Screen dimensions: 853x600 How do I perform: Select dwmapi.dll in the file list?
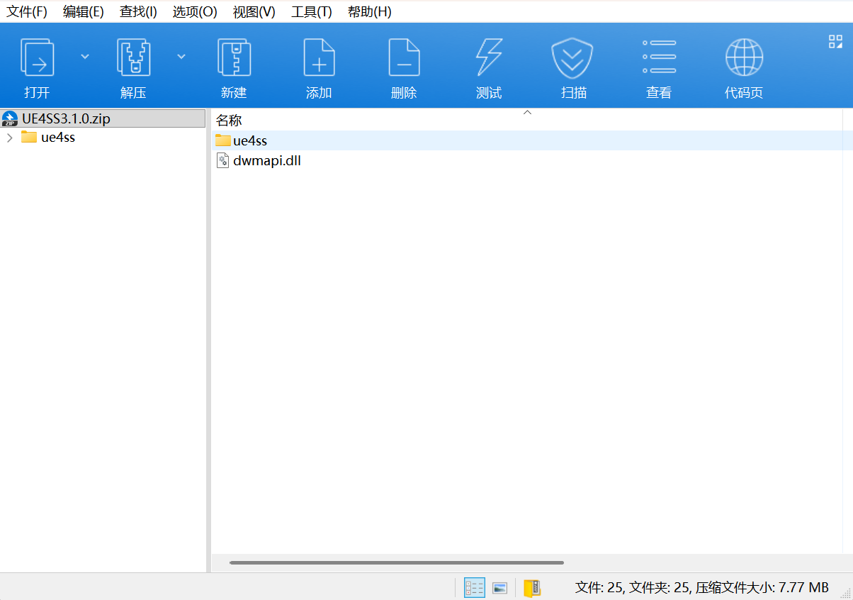(x=267, y=161)
